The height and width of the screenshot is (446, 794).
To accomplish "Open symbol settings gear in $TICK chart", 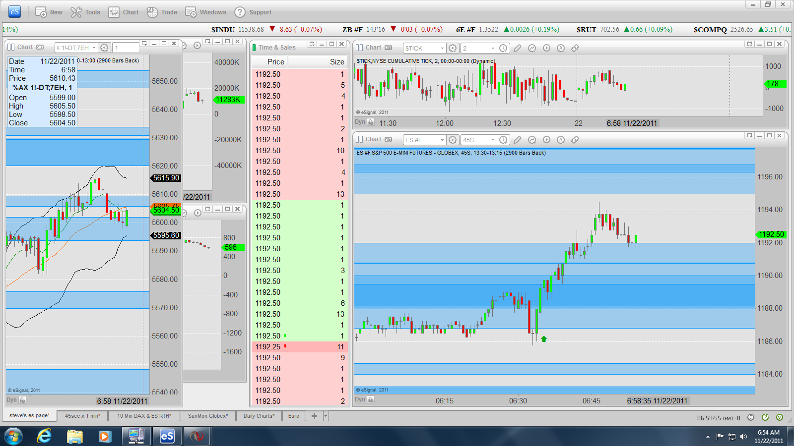I will [x=453, y=48].
